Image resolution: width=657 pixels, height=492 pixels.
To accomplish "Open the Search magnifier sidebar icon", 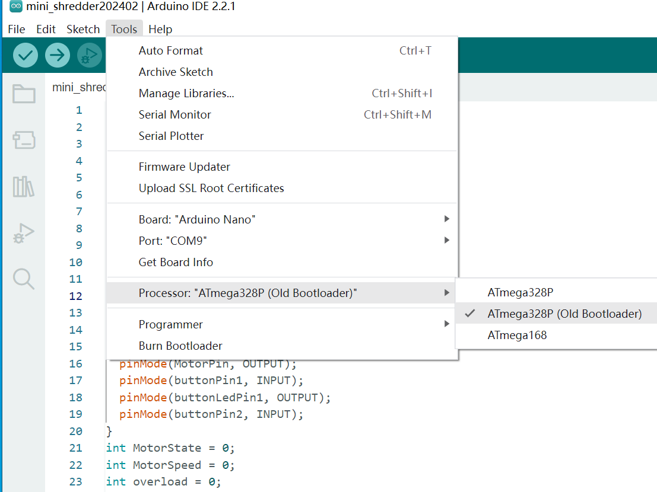I will tap(24, 279).
